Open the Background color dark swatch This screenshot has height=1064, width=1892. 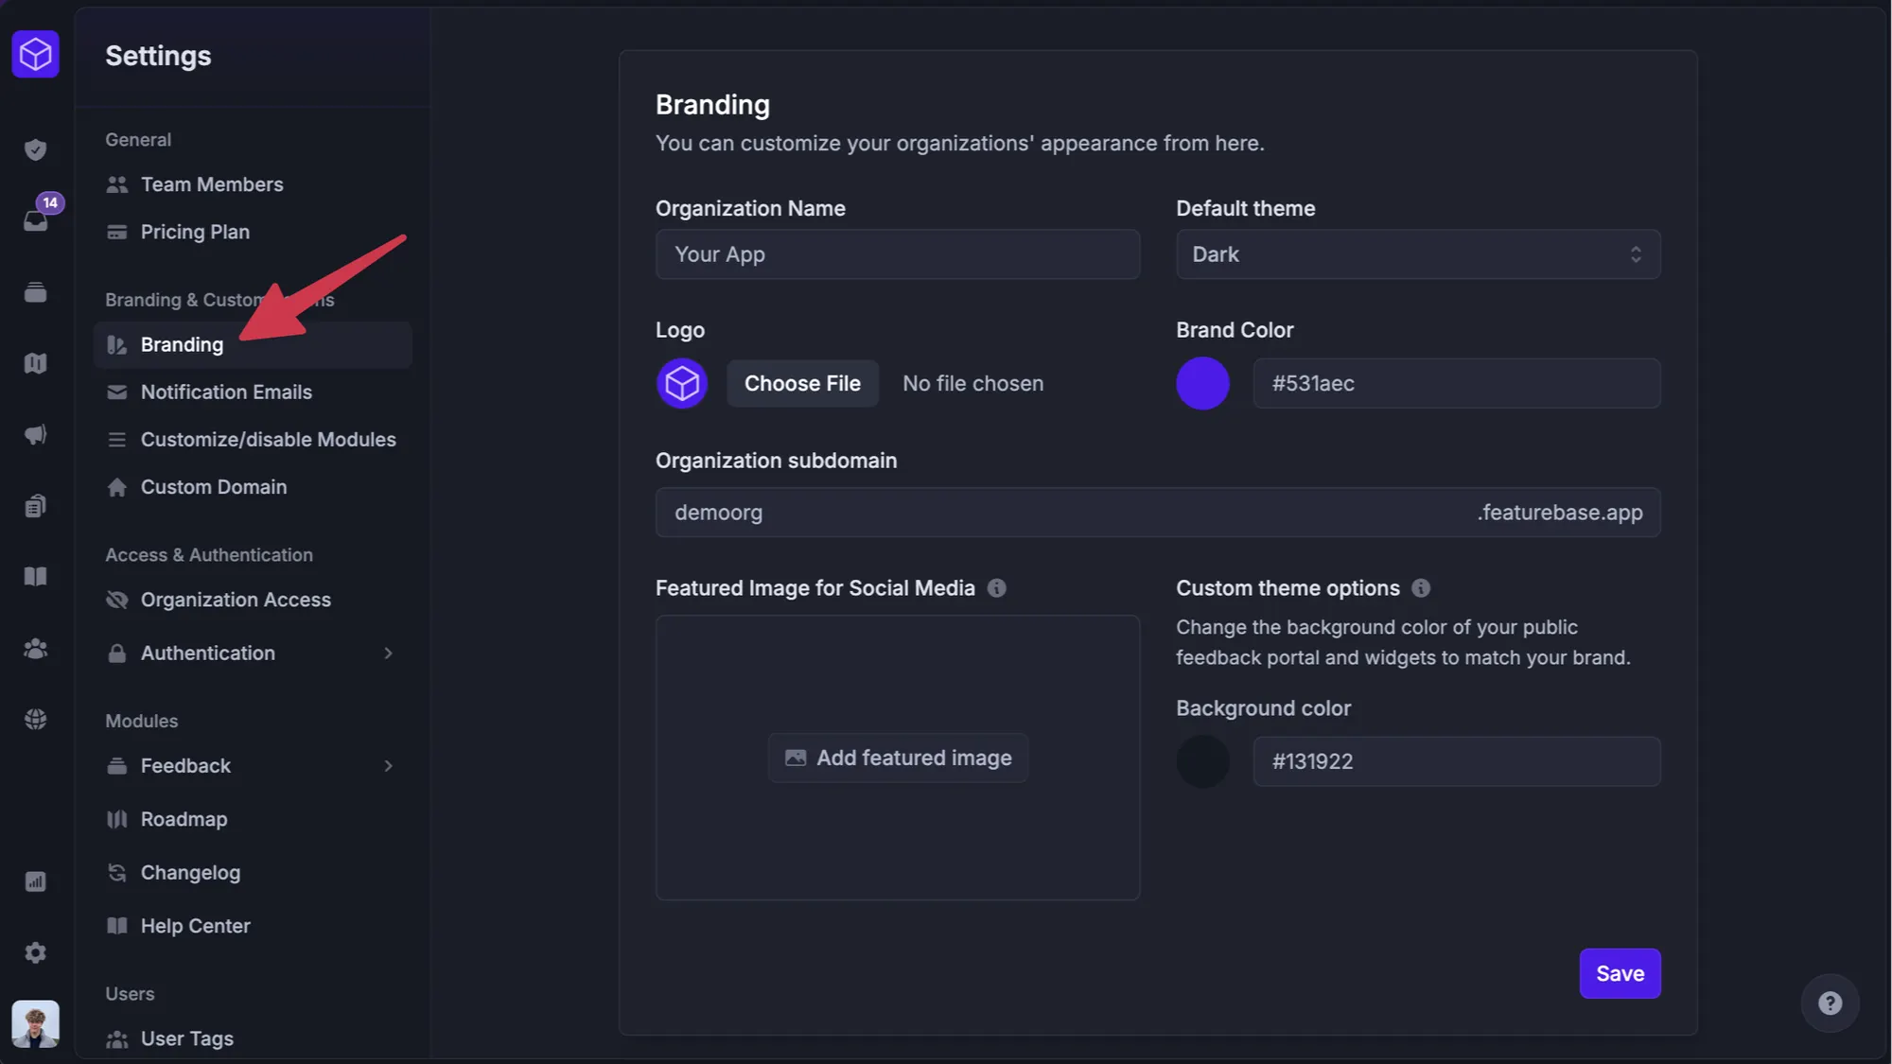[1202, 761]
